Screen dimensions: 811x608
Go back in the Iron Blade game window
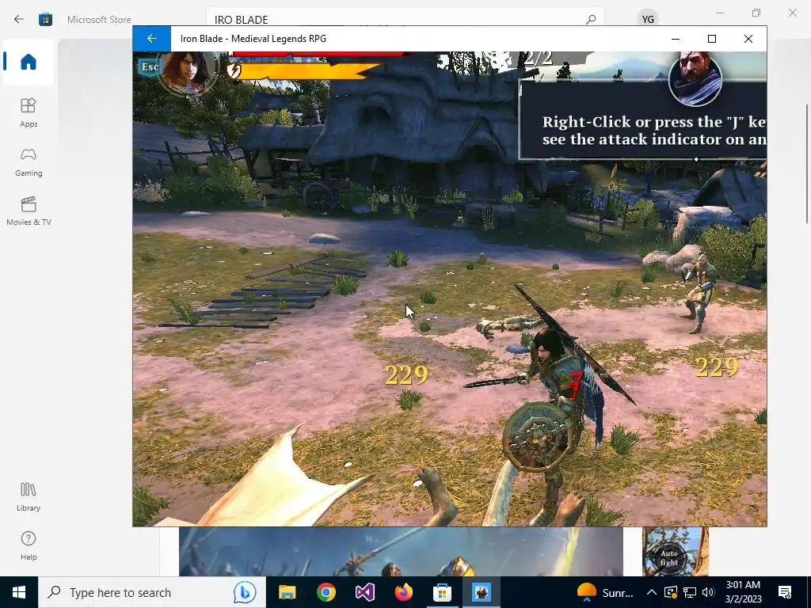point(151,39)
